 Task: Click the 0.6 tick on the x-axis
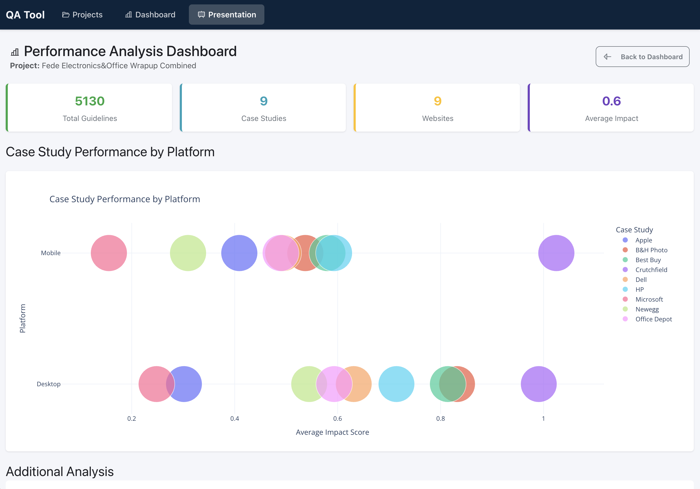coord(338,419)
